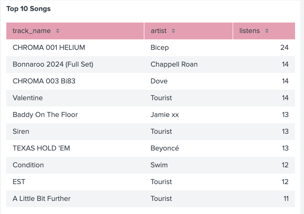Click the sort icon on artist column
The width and height of the screenshot is (304, 214).
point(173,31)
